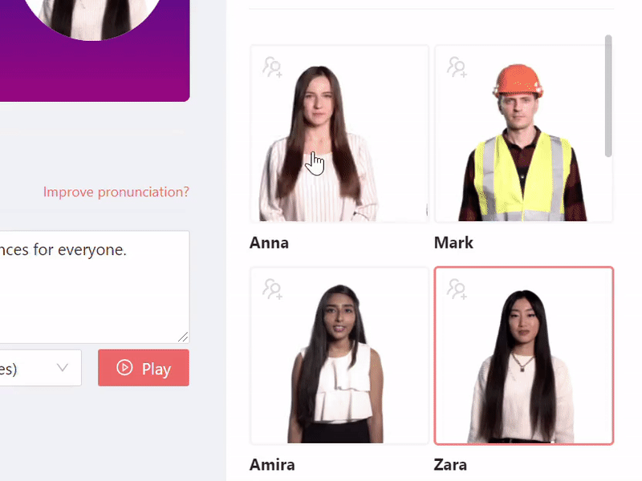Image resolution: width=642 pixels, height=481 pixels.
Task: Open the voice selection combo box
Action: [x=41, y=368]
